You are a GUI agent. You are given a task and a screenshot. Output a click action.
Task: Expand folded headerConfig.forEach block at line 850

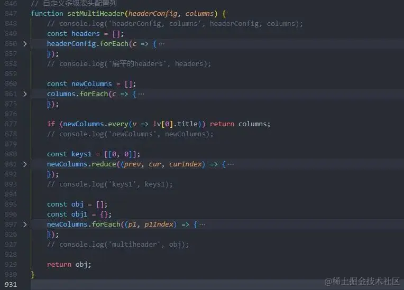click(25, 44)
